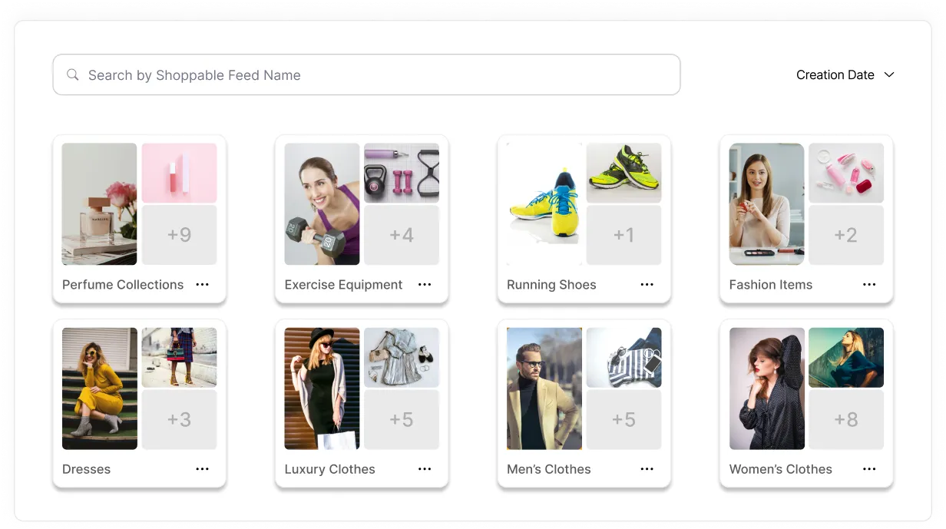Viewport: 946px width, 529px height.
Task: Open the Creation Date sort dropdown
Action: (x=835, y=74)
